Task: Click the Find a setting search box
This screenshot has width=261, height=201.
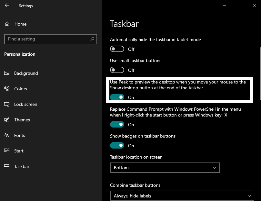Action: click(47, 39)
